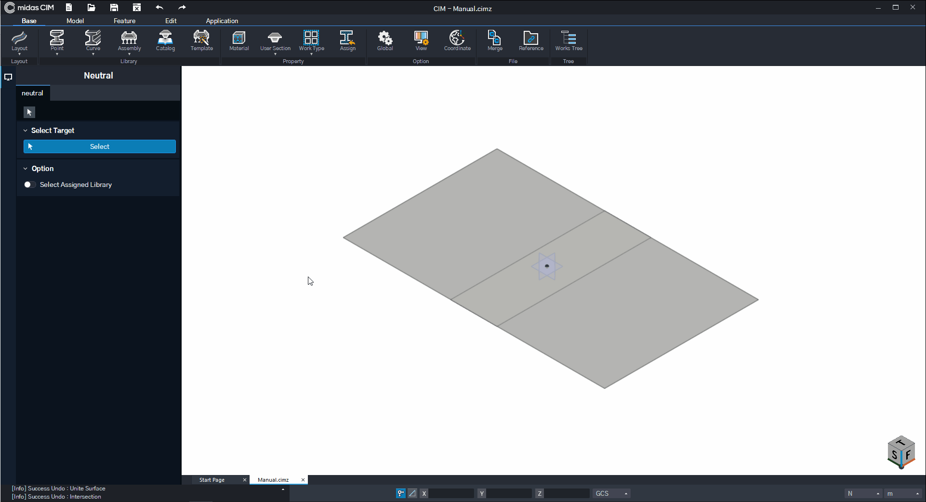Click the New file icon

[69, 8]
